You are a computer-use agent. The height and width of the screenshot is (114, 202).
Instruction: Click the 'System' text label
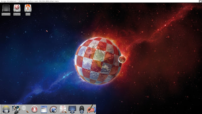(17, 14)
